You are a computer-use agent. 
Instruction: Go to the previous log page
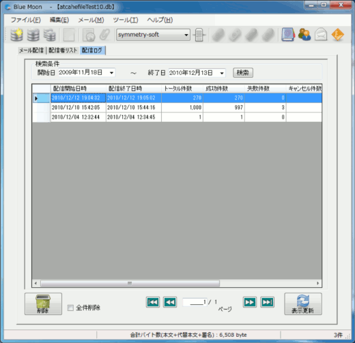[x=170, y=302]
